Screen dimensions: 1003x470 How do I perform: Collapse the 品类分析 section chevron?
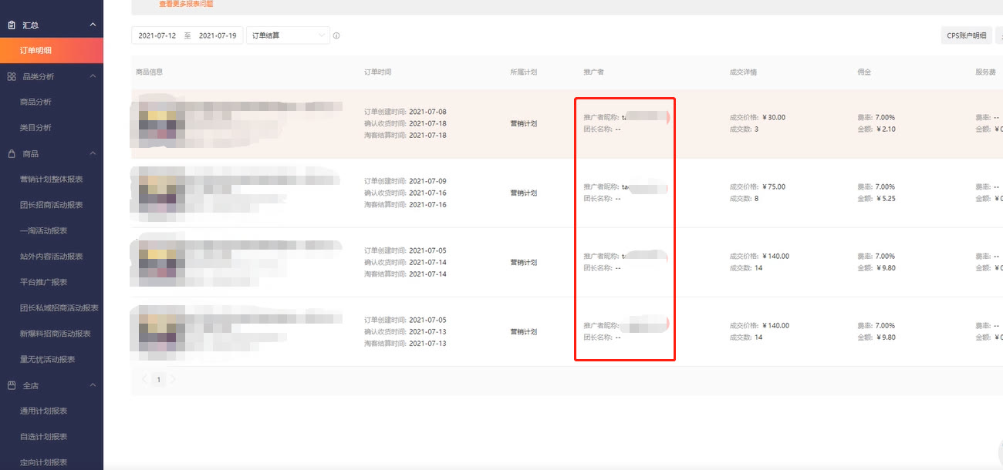tap(93, 76)
